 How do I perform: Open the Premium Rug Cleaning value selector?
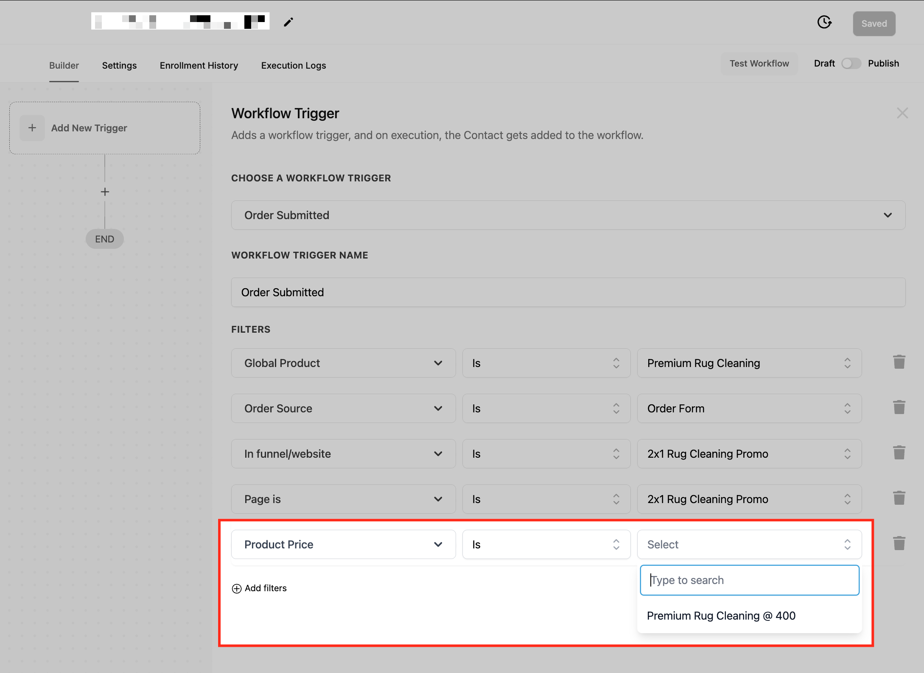[749, 363]
